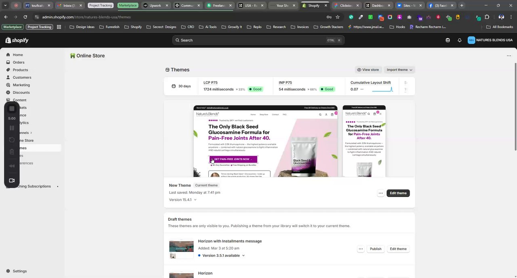
Task: Expand the Version 15.4.1 dropdown
Action: [183, 200]
